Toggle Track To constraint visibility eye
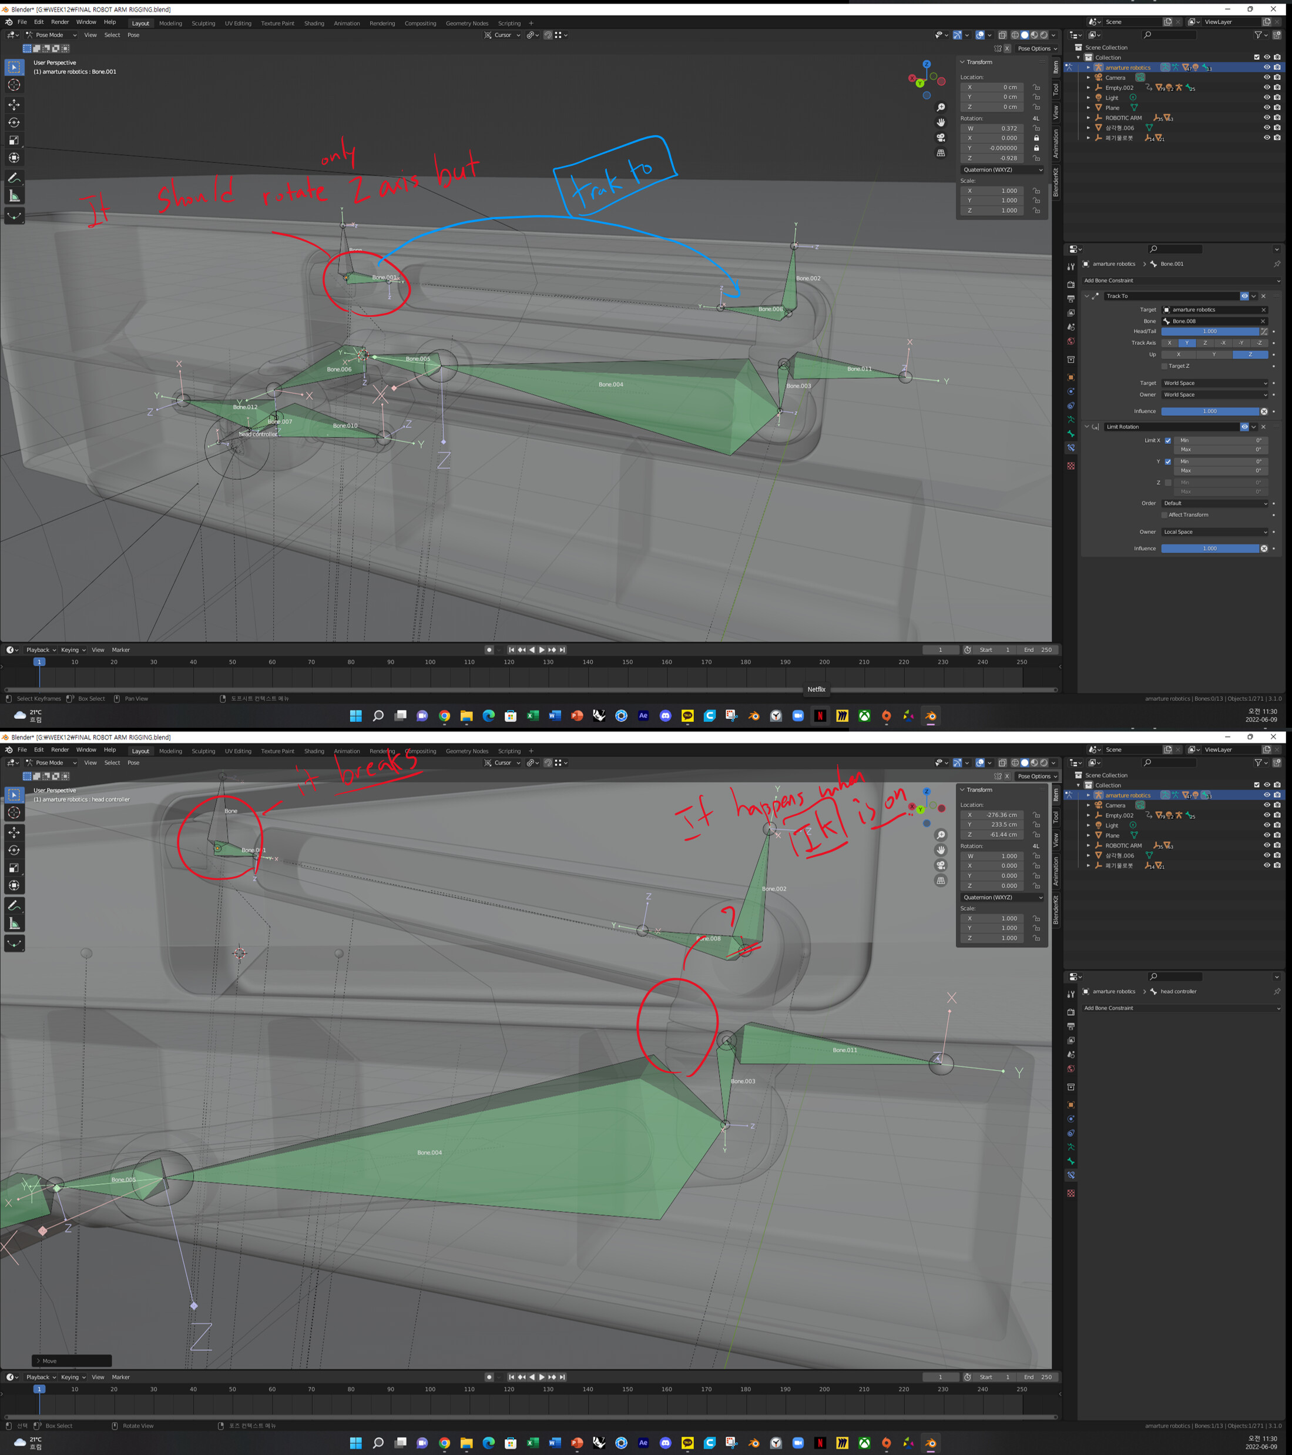Viewport: 1292px width, 1455px height. pyautogui.click(x=1244, y=296)
